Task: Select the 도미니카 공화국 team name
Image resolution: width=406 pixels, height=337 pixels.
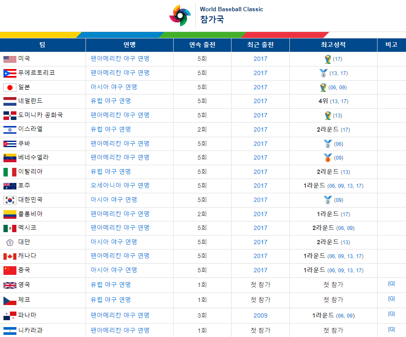Action: (x=41, y=115)
